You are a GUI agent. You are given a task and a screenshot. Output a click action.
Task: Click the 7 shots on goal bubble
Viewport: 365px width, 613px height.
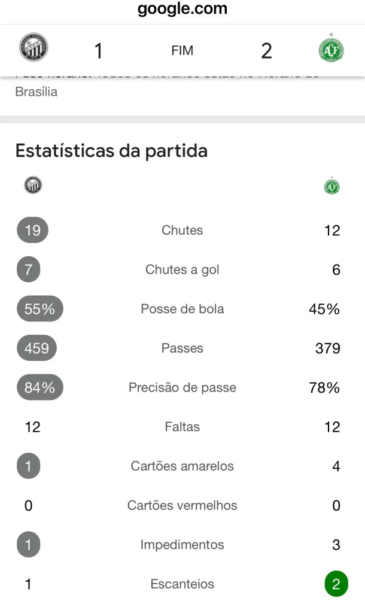[x=28, y=269]
